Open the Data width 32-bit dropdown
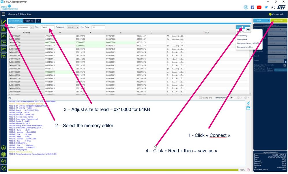This screenshot has height=174, width=288. point(73,27)
